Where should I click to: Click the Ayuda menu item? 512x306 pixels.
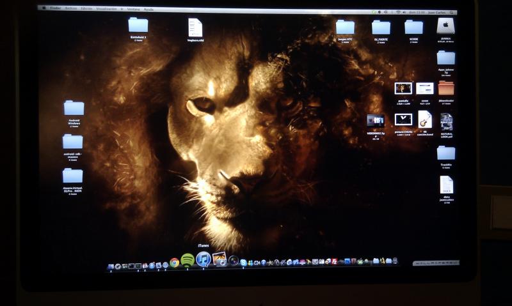coord(148,10)
